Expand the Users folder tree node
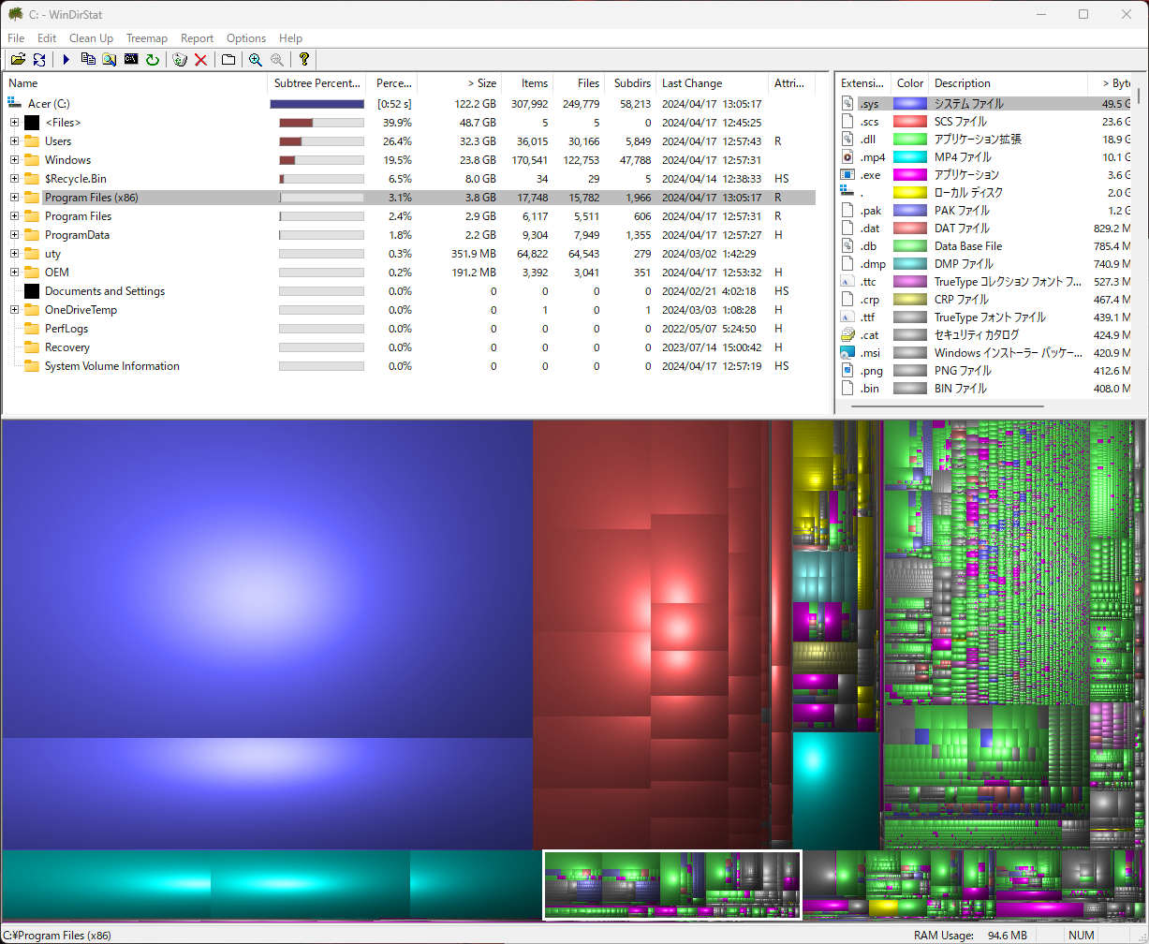This screenshot has height=944, width=1149. (x=15, y=141)
